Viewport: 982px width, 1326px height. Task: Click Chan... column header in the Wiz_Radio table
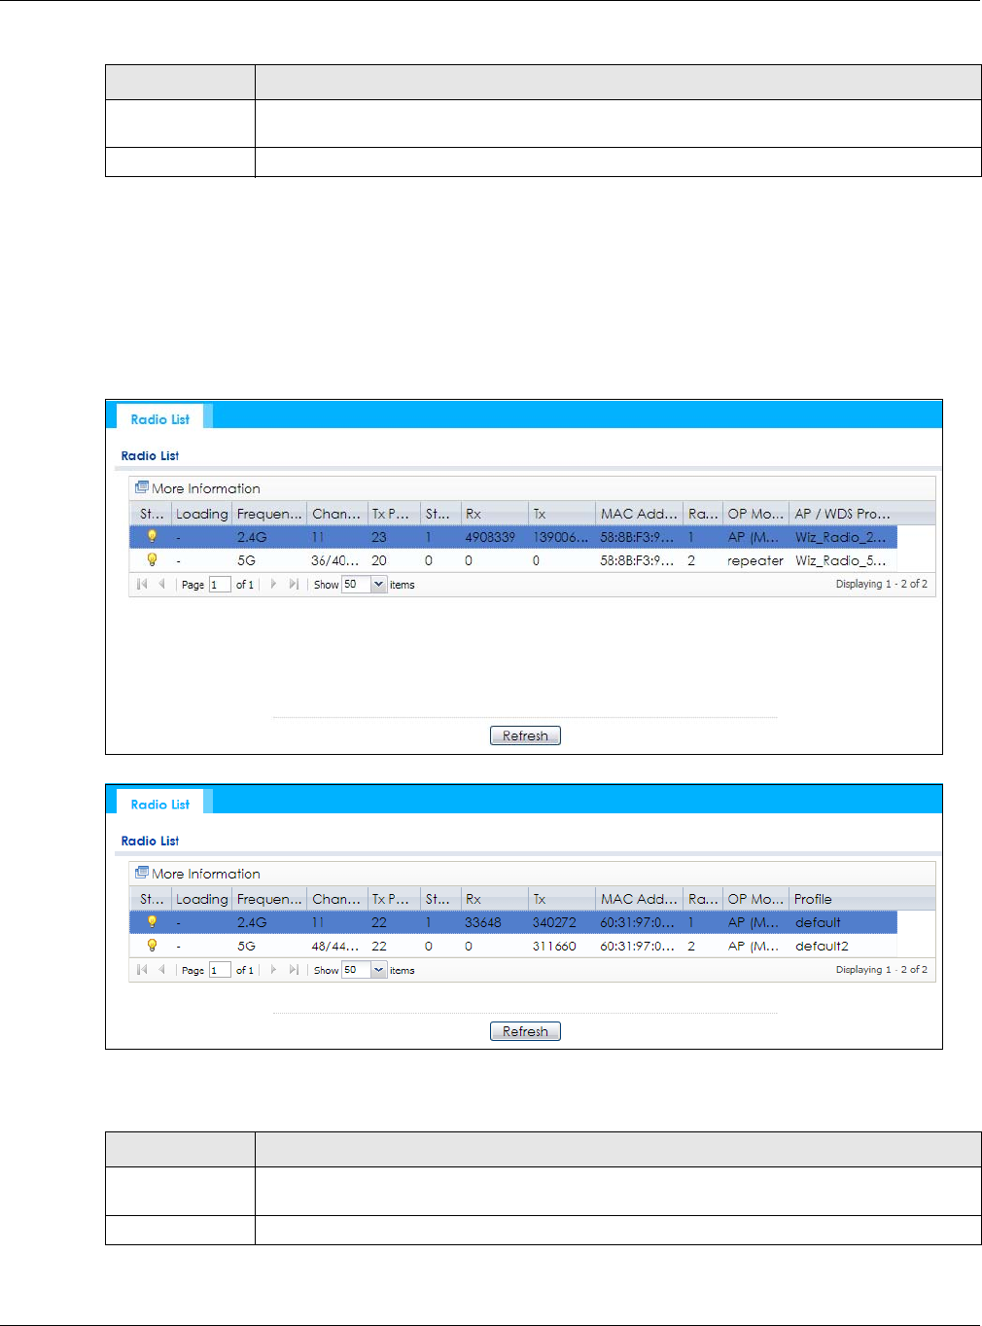click(x=336, y=514)
